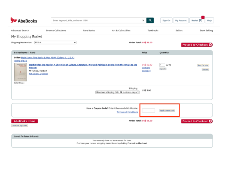The height and width of the screenshot is (171, 228).
Task: Click the book cover seller image
Action: tap(20, 72)
